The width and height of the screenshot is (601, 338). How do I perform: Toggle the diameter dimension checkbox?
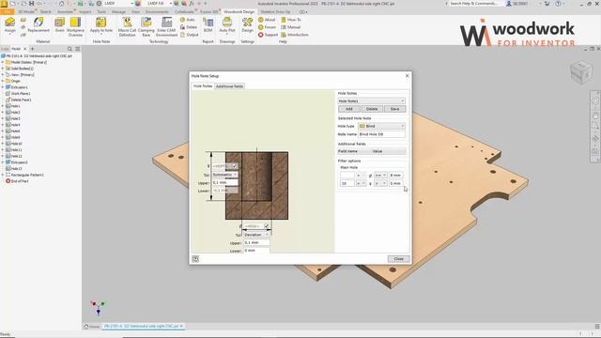[267, 226]
